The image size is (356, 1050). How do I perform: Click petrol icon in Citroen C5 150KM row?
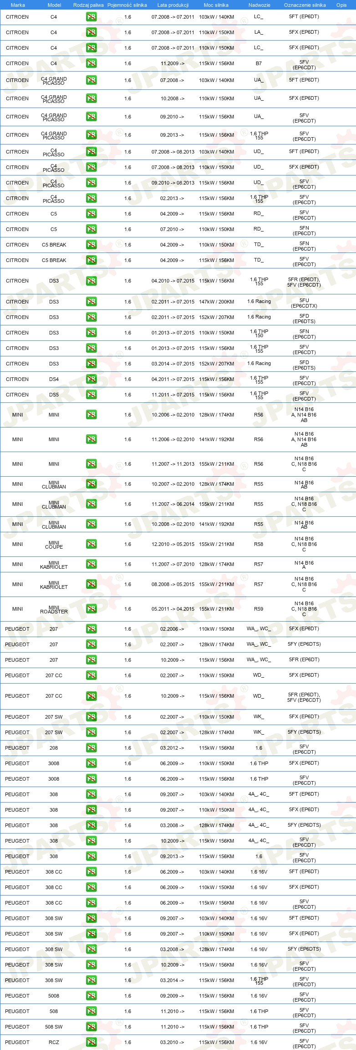pos(91,229)
